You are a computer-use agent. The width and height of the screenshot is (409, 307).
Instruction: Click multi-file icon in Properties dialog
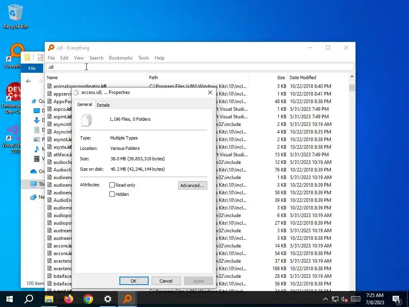click(x=86, y=120)
